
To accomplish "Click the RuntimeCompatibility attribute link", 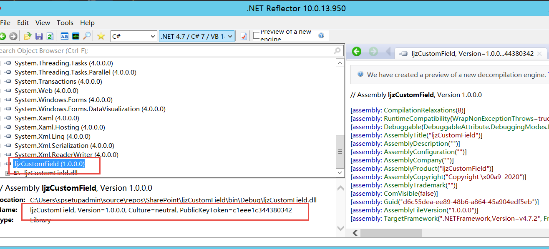I will pos(418,119).
